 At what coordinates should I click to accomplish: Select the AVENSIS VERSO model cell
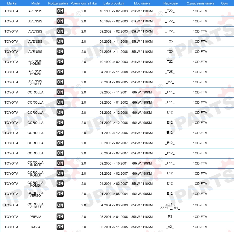[35, 82]
